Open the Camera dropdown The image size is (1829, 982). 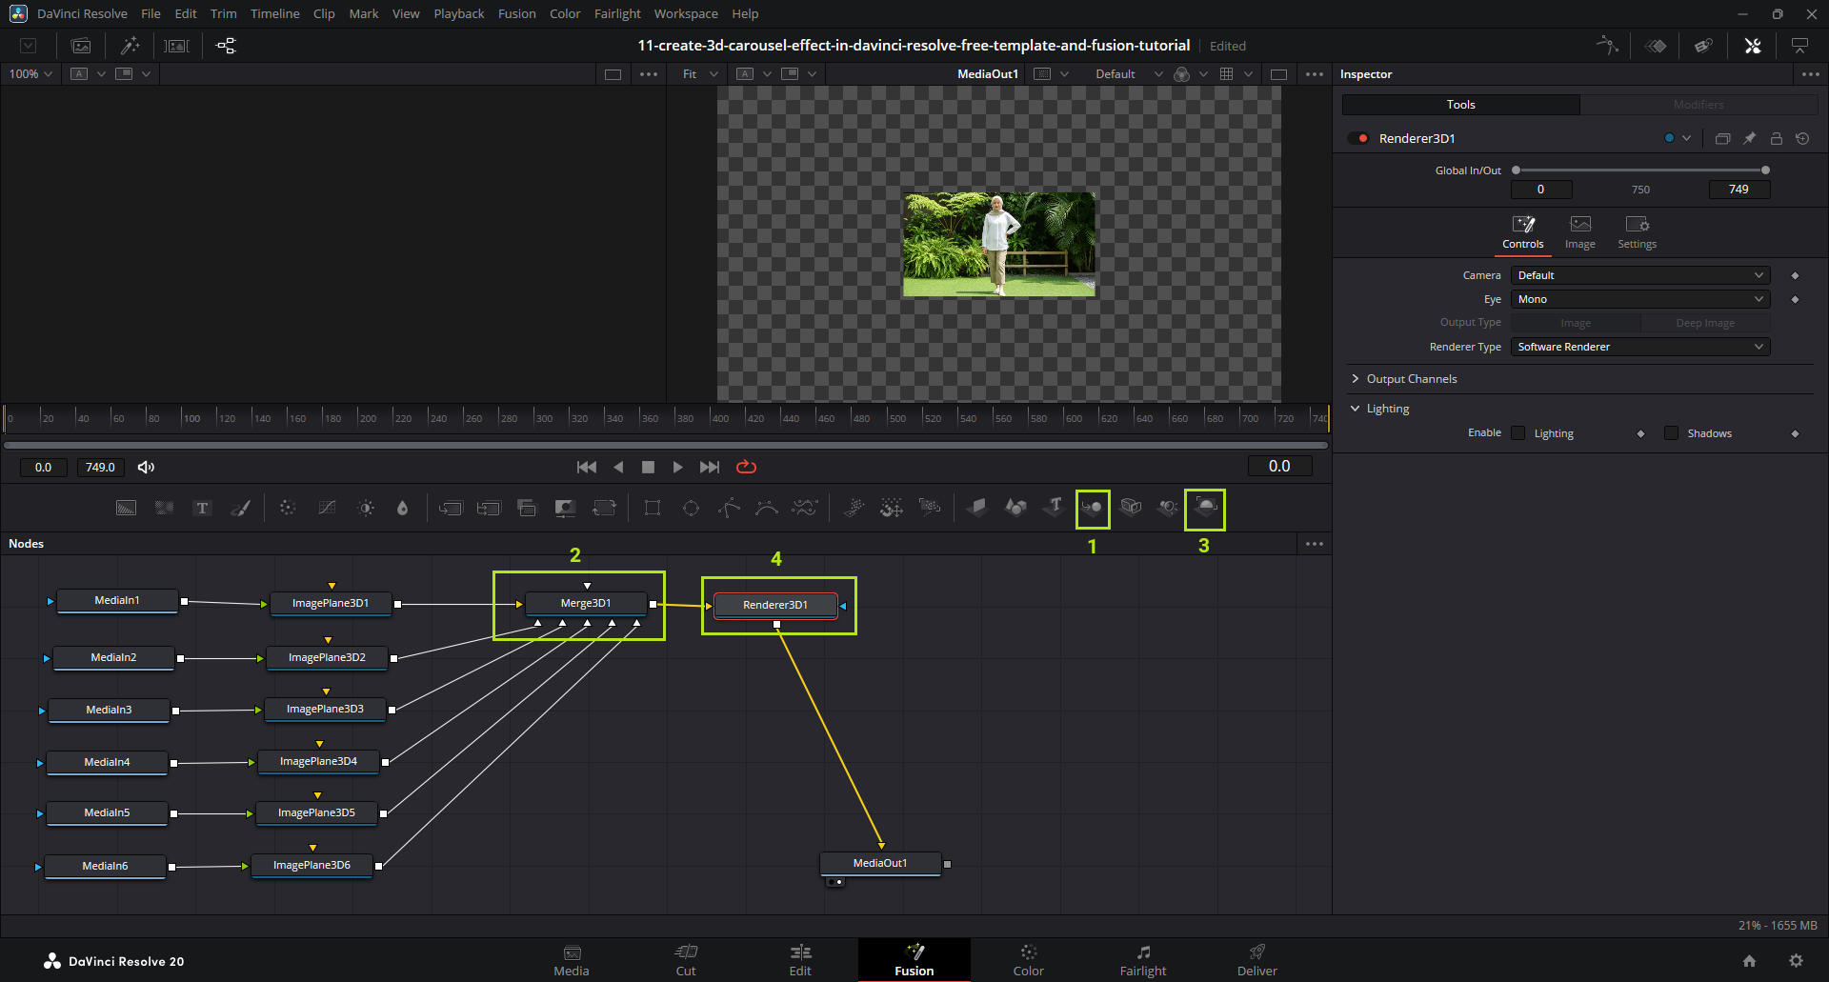(1639, 275)
